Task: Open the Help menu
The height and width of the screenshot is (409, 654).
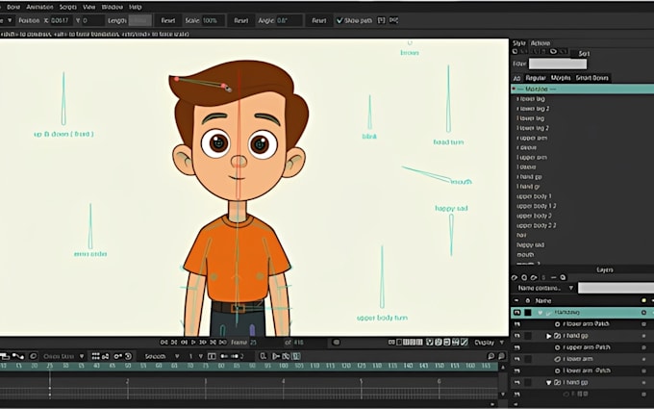Action: [x=136, y=7]
